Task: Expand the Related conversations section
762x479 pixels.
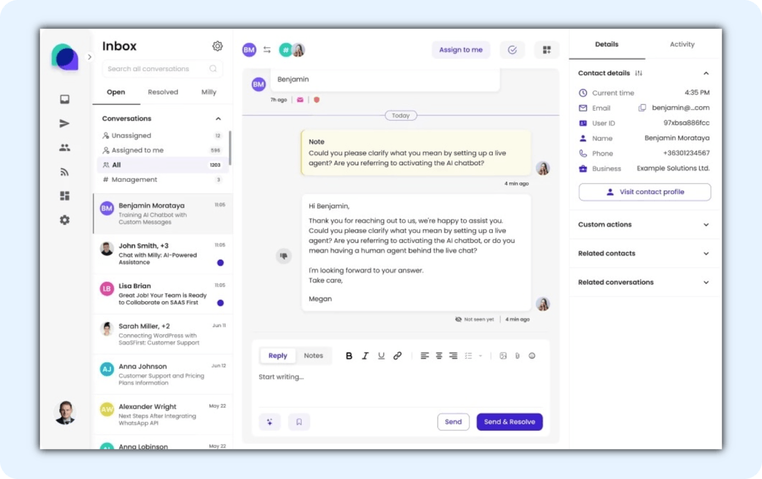Action: tap(706, 282)
